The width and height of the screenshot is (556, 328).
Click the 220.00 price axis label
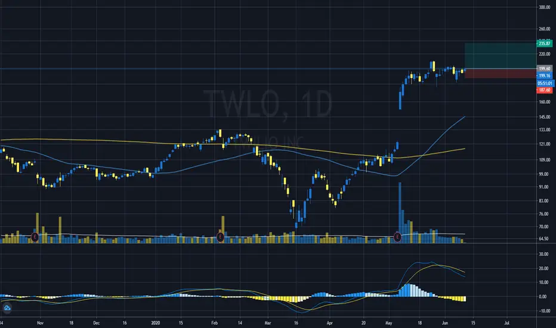pyautogui.click(x=544, y=54)
